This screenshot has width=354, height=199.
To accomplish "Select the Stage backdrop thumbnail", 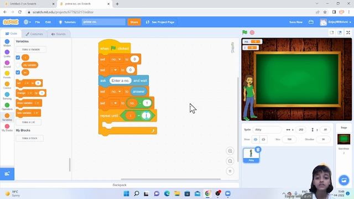I will (x=343, y=139).
